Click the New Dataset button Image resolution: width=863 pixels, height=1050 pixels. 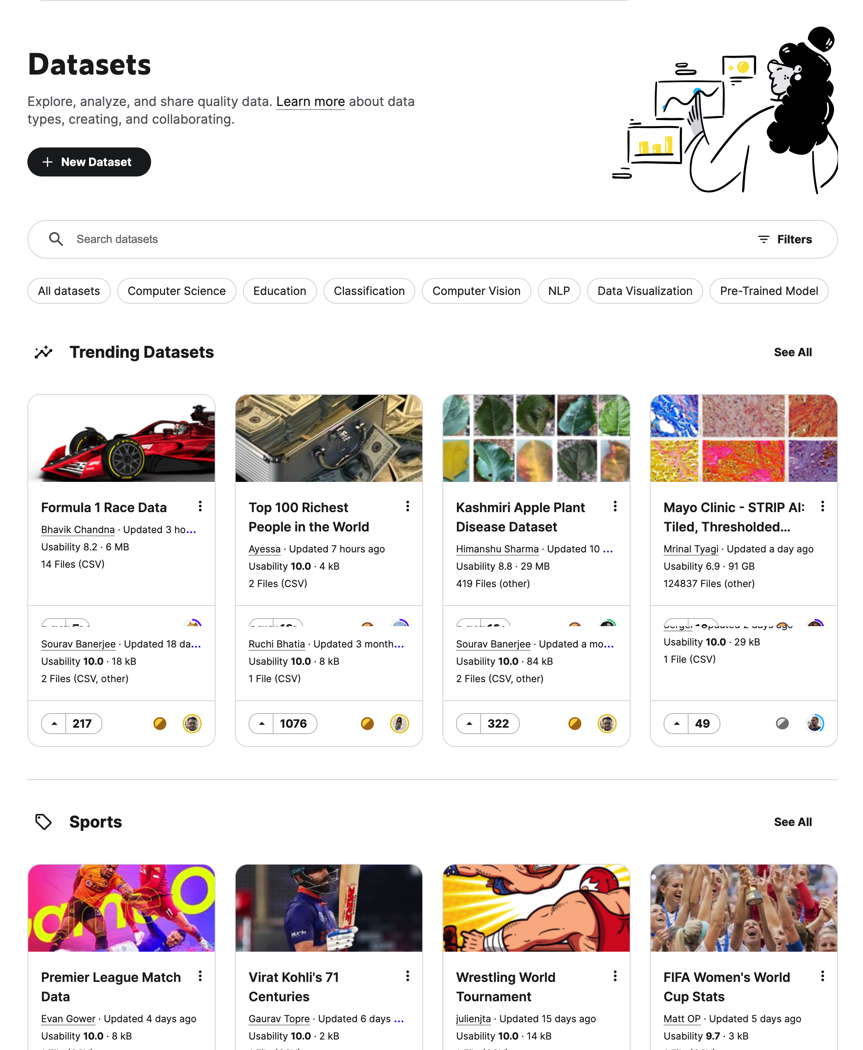(89, 162)
